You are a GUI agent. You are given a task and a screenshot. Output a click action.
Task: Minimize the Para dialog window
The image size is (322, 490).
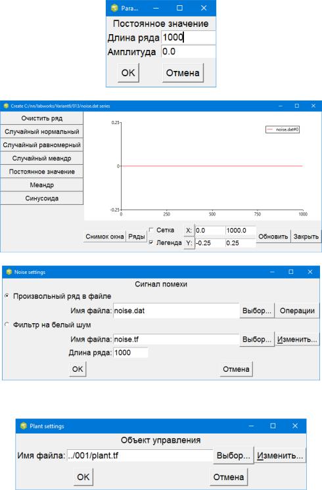(x=156, y=8)
